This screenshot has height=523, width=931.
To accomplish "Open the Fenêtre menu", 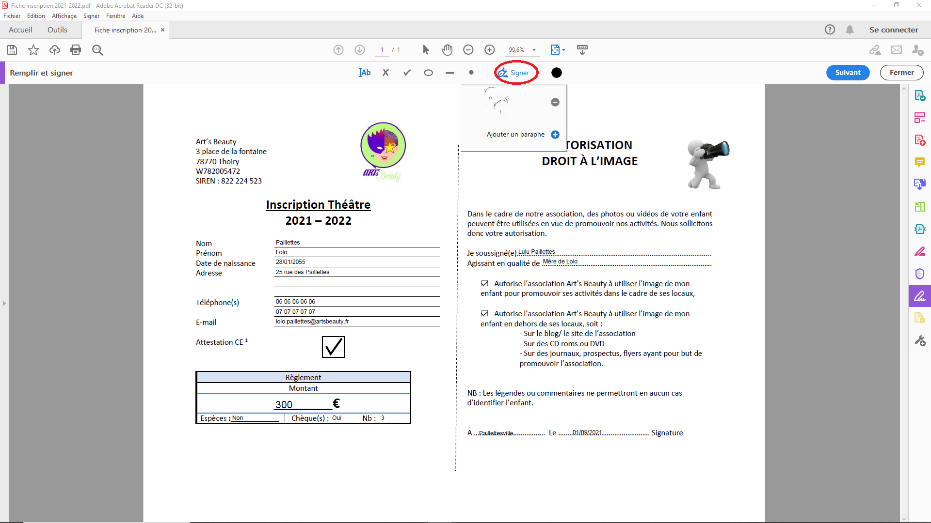I will [115, 16].
